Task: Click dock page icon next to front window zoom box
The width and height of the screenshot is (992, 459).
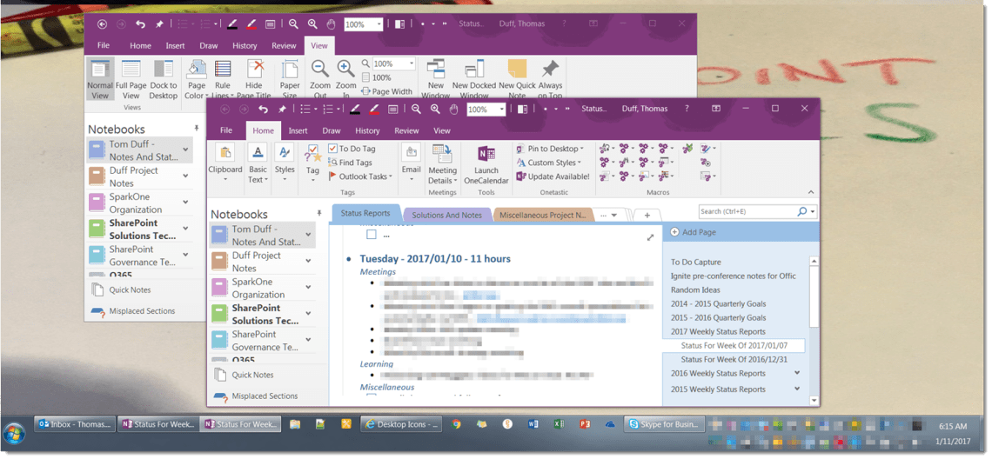Action: point(522,109)
